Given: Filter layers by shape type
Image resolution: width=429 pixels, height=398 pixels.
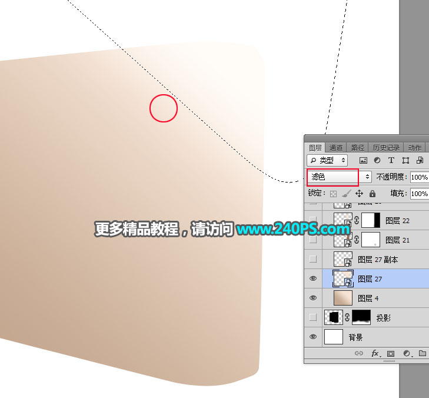Looking at the screenshot, I should pyautogui.click(x=405, y=160).
